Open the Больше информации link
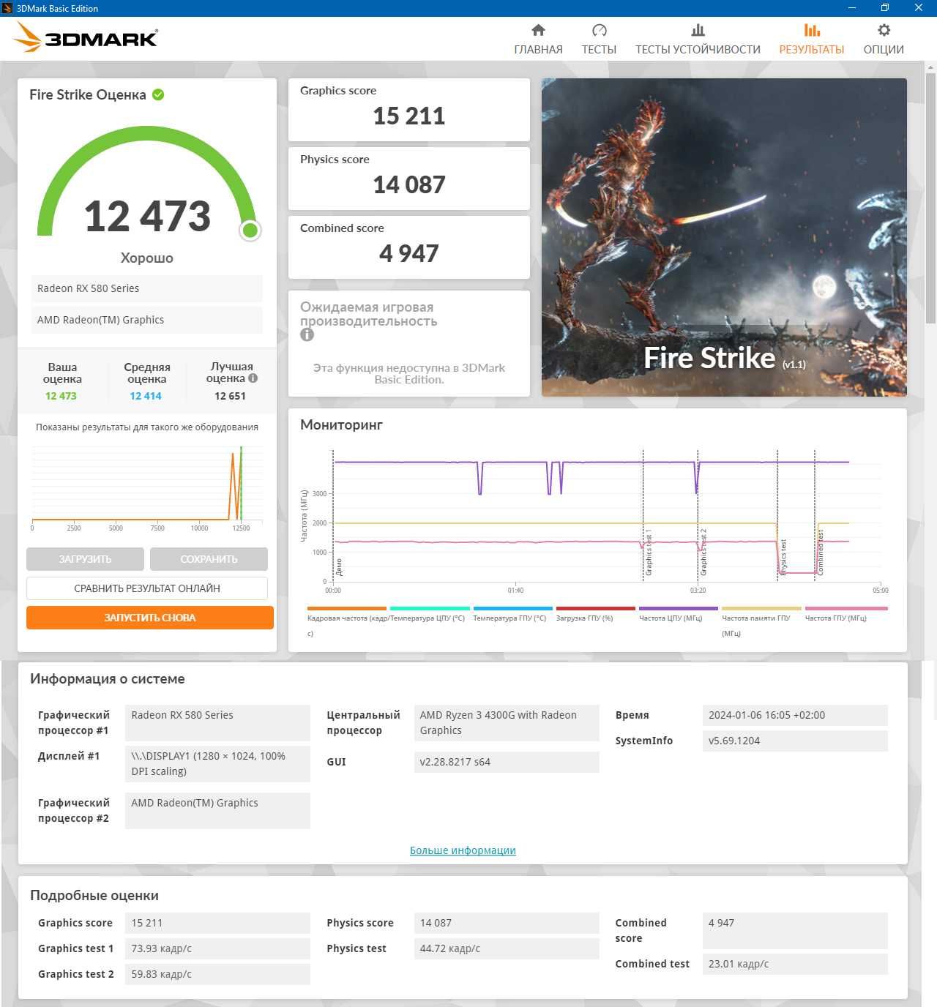This screenshot has width=937, height=1007. tap(463, 850)
